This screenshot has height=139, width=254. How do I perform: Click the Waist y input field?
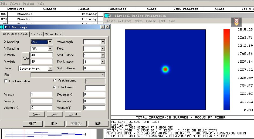(42, 101)
